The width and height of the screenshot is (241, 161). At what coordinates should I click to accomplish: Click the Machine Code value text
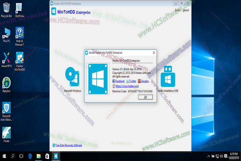coord(140,91)
